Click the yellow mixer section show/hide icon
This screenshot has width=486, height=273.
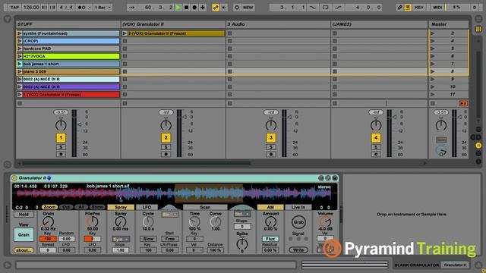(478, 145)
